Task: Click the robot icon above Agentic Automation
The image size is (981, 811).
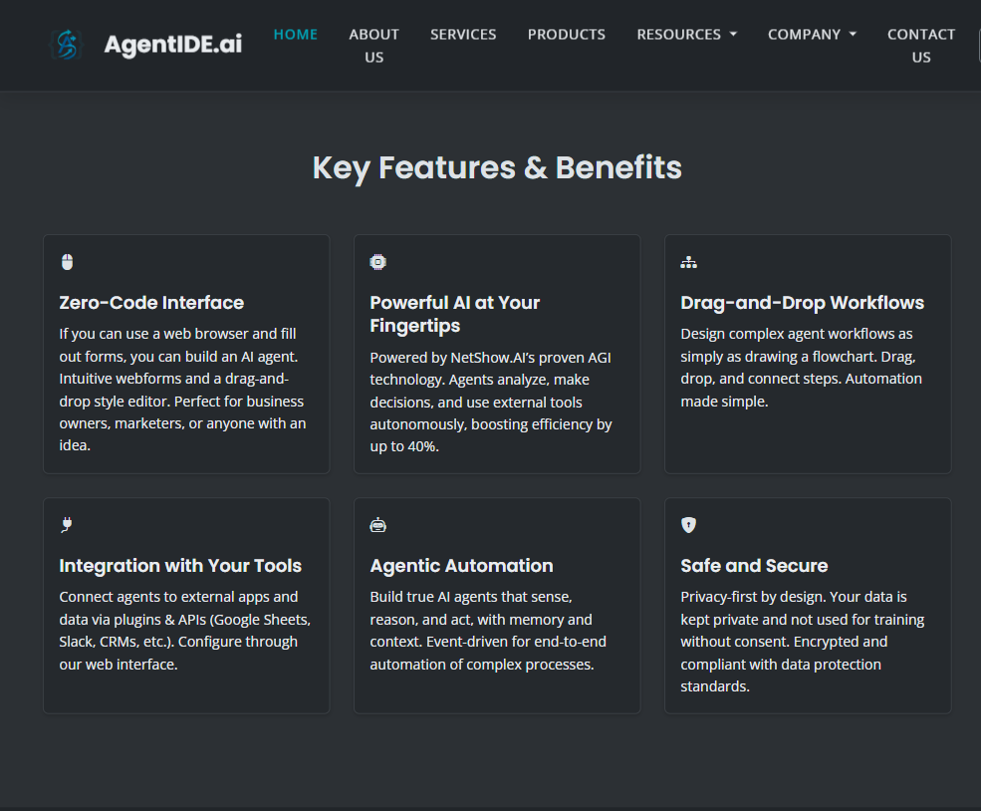Action: pyautogui.click(x=377, y=525)
